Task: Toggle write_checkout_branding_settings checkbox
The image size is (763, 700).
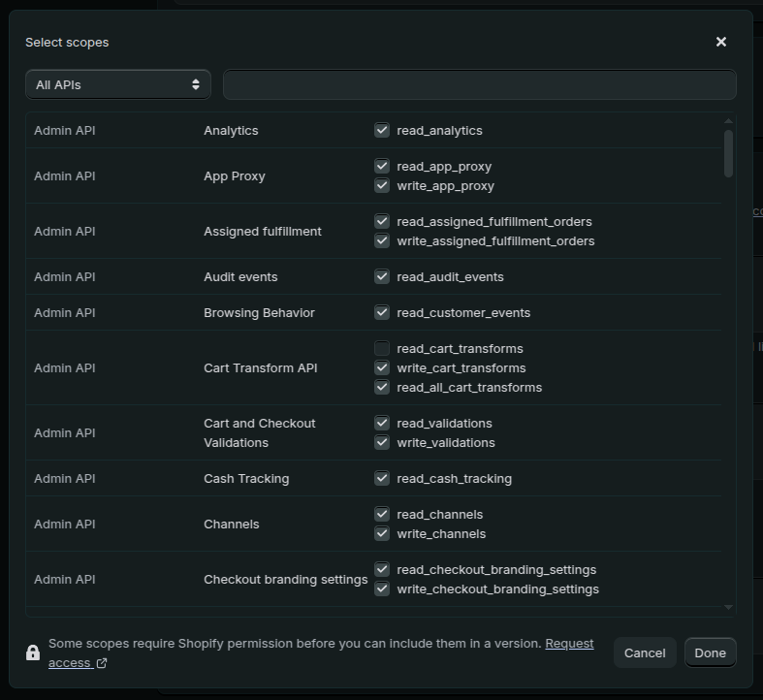Action: [x=382, y=589]
